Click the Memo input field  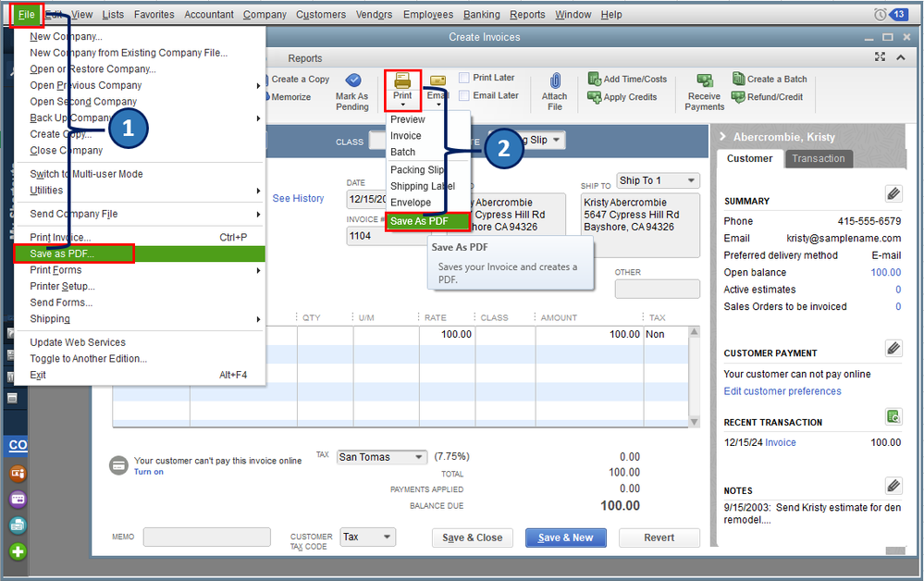[207, 537]
